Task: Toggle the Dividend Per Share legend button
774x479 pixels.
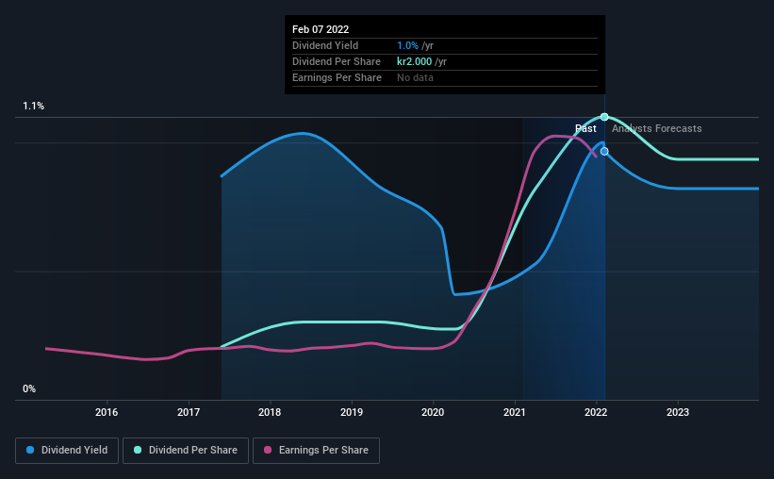Action: (x=186, y=451)
